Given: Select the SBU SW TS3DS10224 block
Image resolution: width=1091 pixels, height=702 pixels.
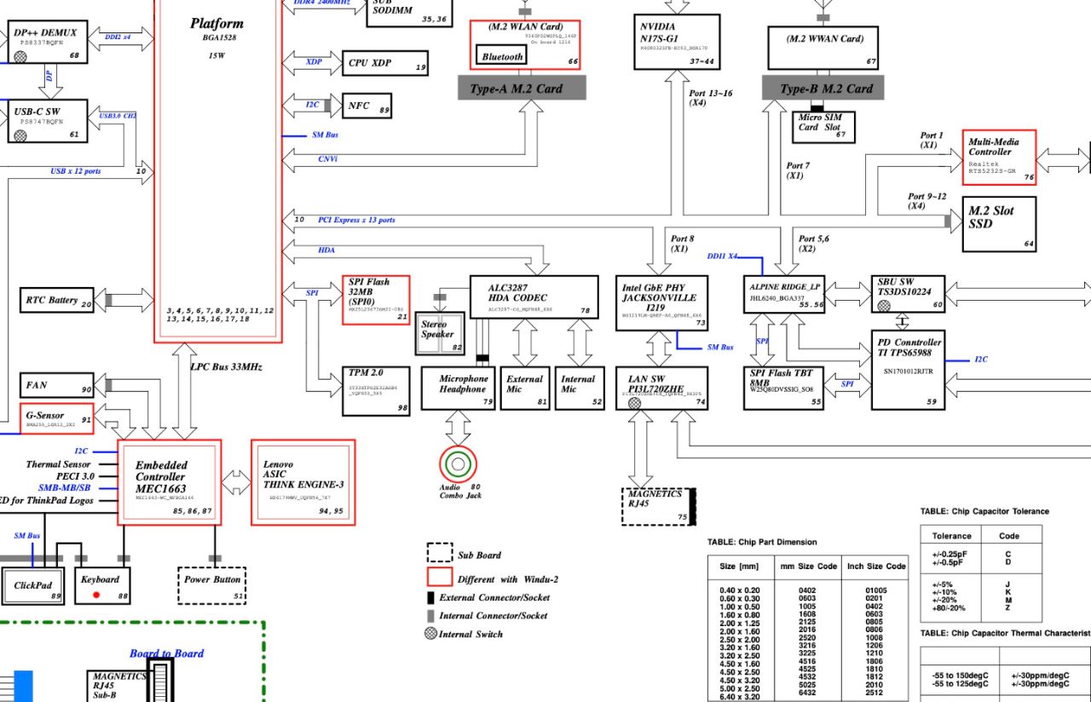Looking at the screenshot, I should (910, 294).
